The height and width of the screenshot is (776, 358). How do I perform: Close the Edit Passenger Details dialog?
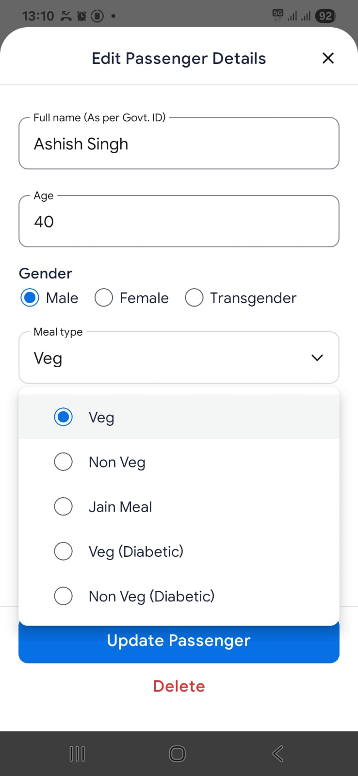click(328, 58)
